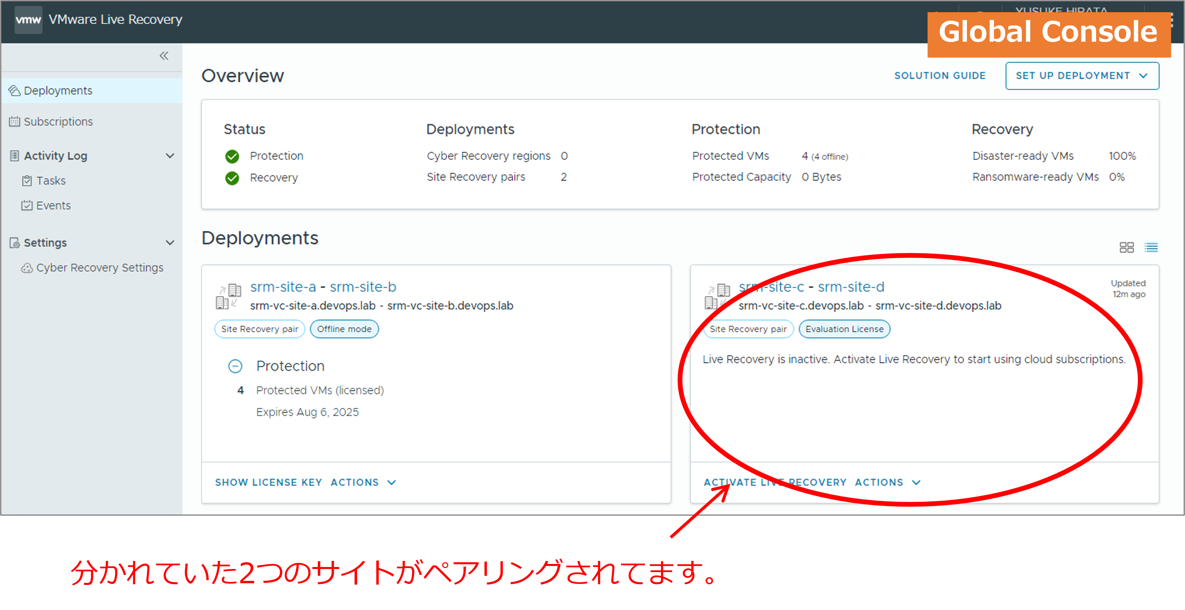This screenshot has height=610, width=1185.
Task: Click "Live Recovery is inactive" message
Action: [x=914, y=359]
